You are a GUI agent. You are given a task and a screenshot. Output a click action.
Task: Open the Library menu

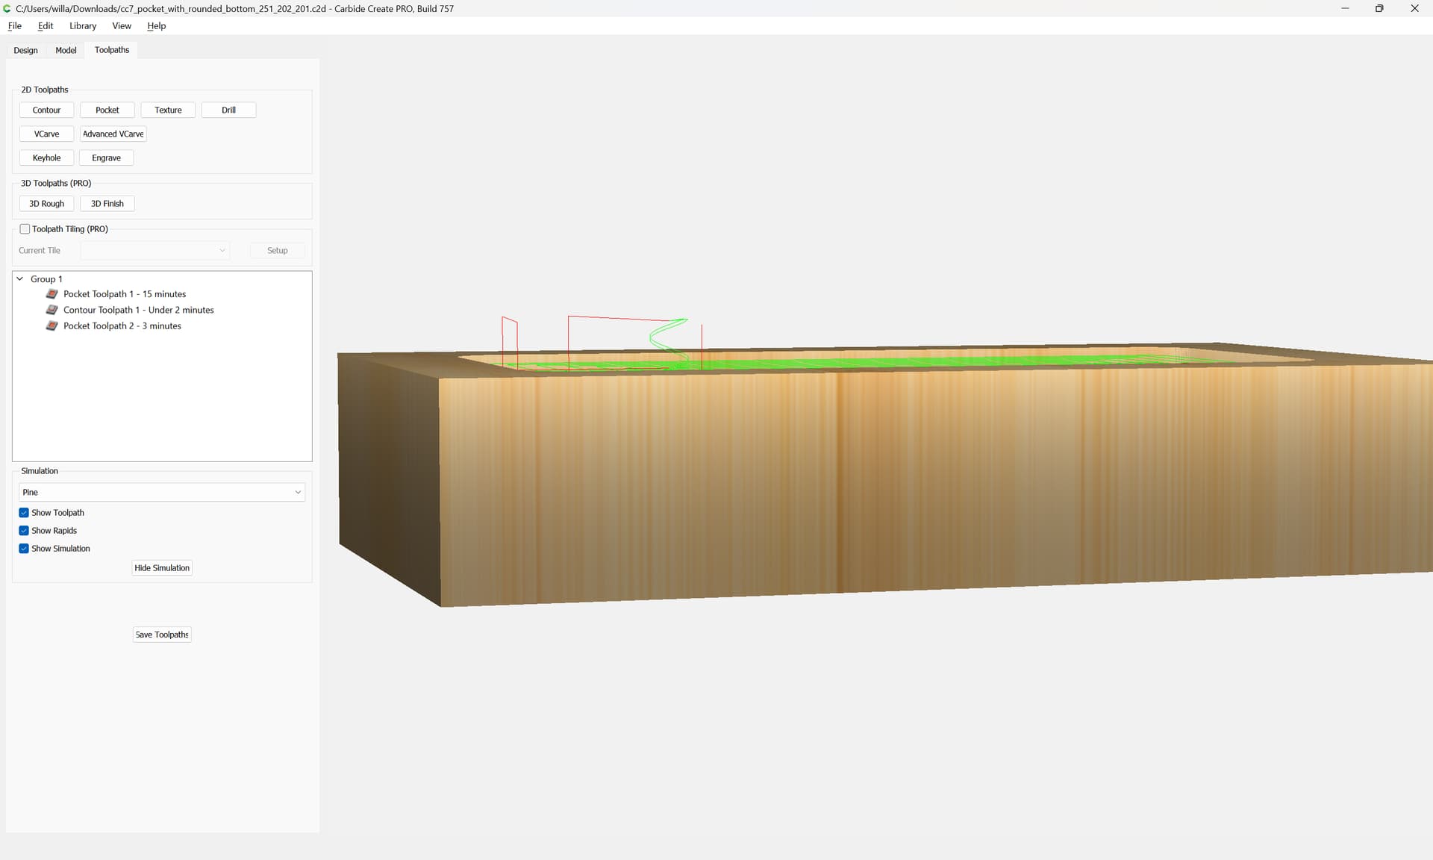[x=83, y=26]
